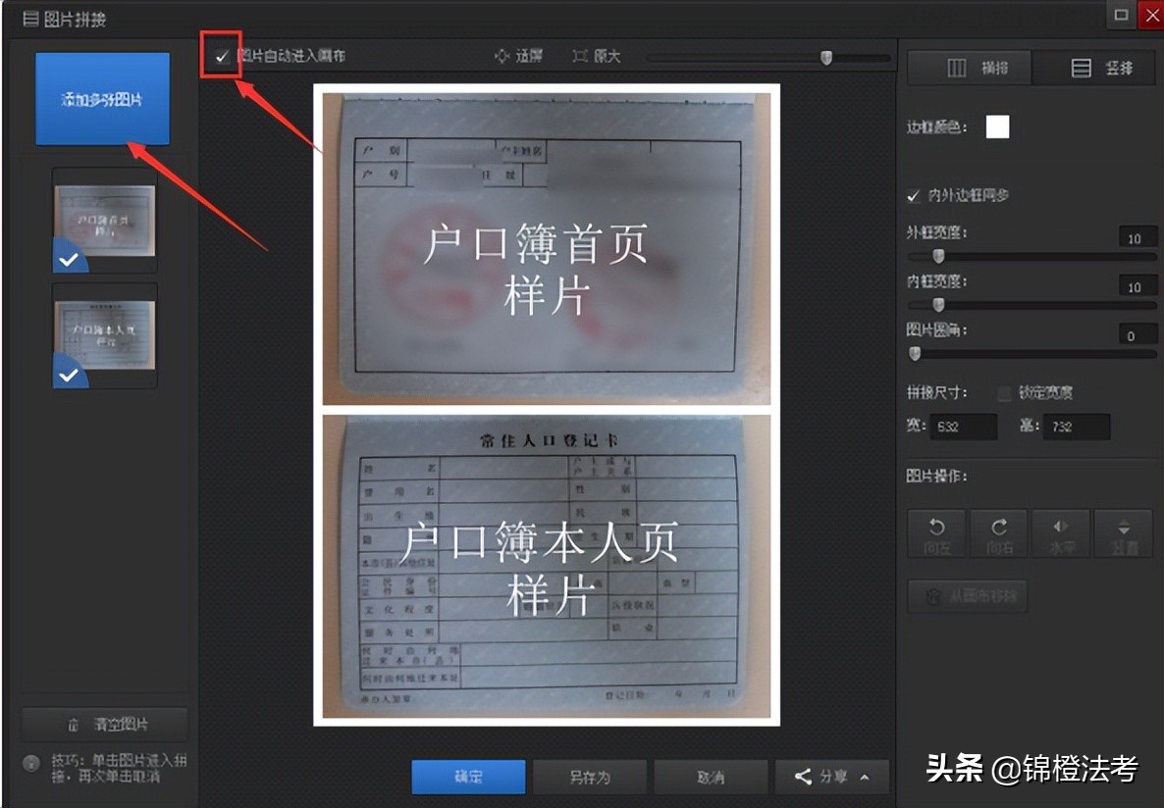Enable the 锁定宽度 checkbox
The height and width of the screenshot is (808, 1164).
tap(1004, 390)
